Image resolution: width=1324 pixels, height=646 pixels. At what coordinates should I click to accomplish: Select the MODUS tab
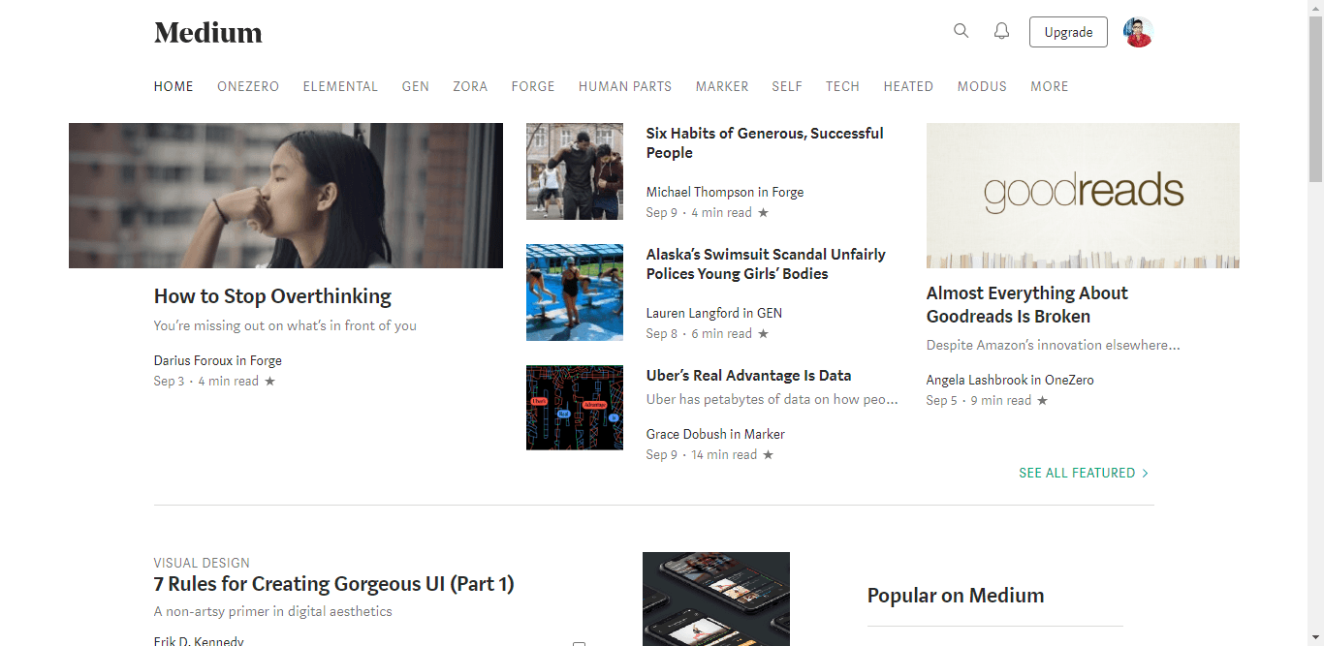[982, 86]
